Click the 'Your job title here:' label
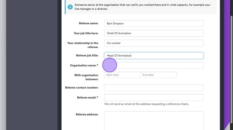Viewport: 233px width, 130px height. coord(86,33)
